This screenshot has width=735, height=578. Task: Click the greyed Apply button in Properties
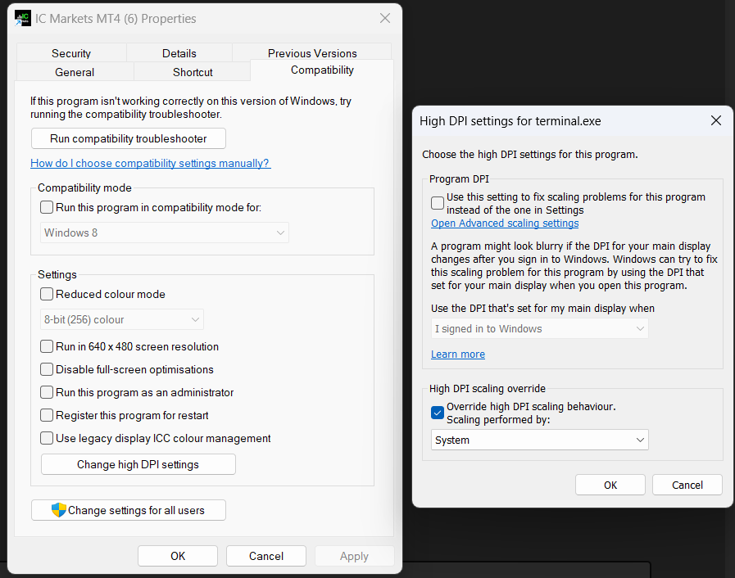(x=354, y=556)
